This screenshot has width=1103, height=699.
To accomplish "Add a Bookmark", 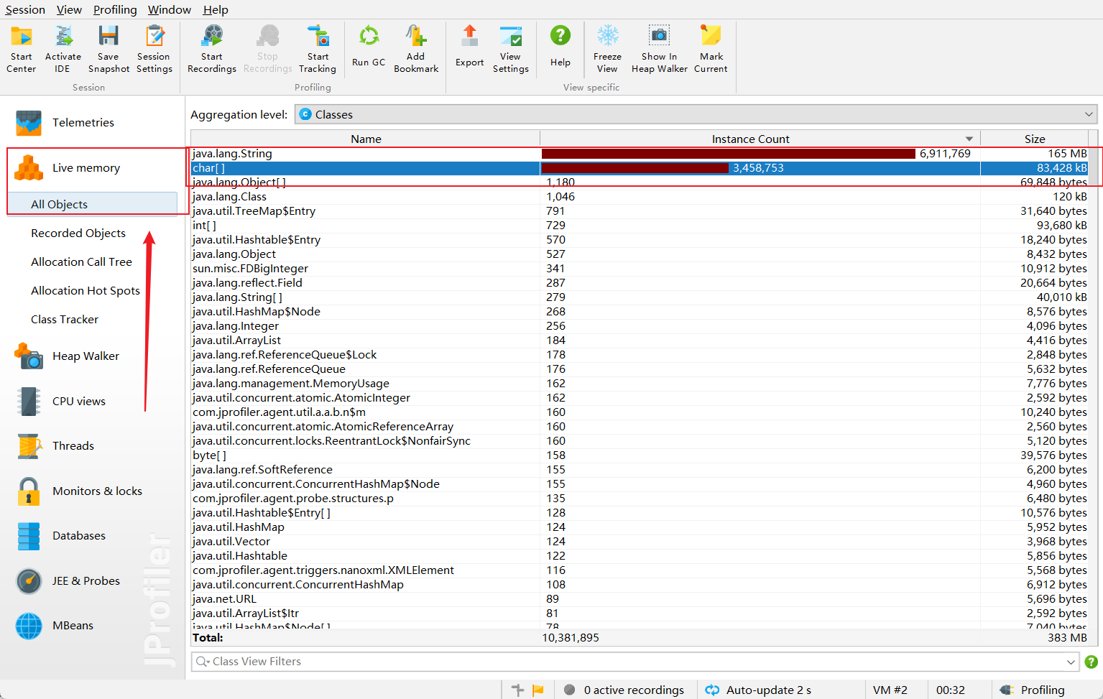I will click(x=416, y=49).
